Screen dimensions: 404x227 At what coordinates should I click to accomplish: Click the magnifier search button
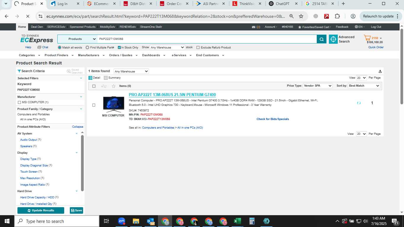click(x=321, y=39)
